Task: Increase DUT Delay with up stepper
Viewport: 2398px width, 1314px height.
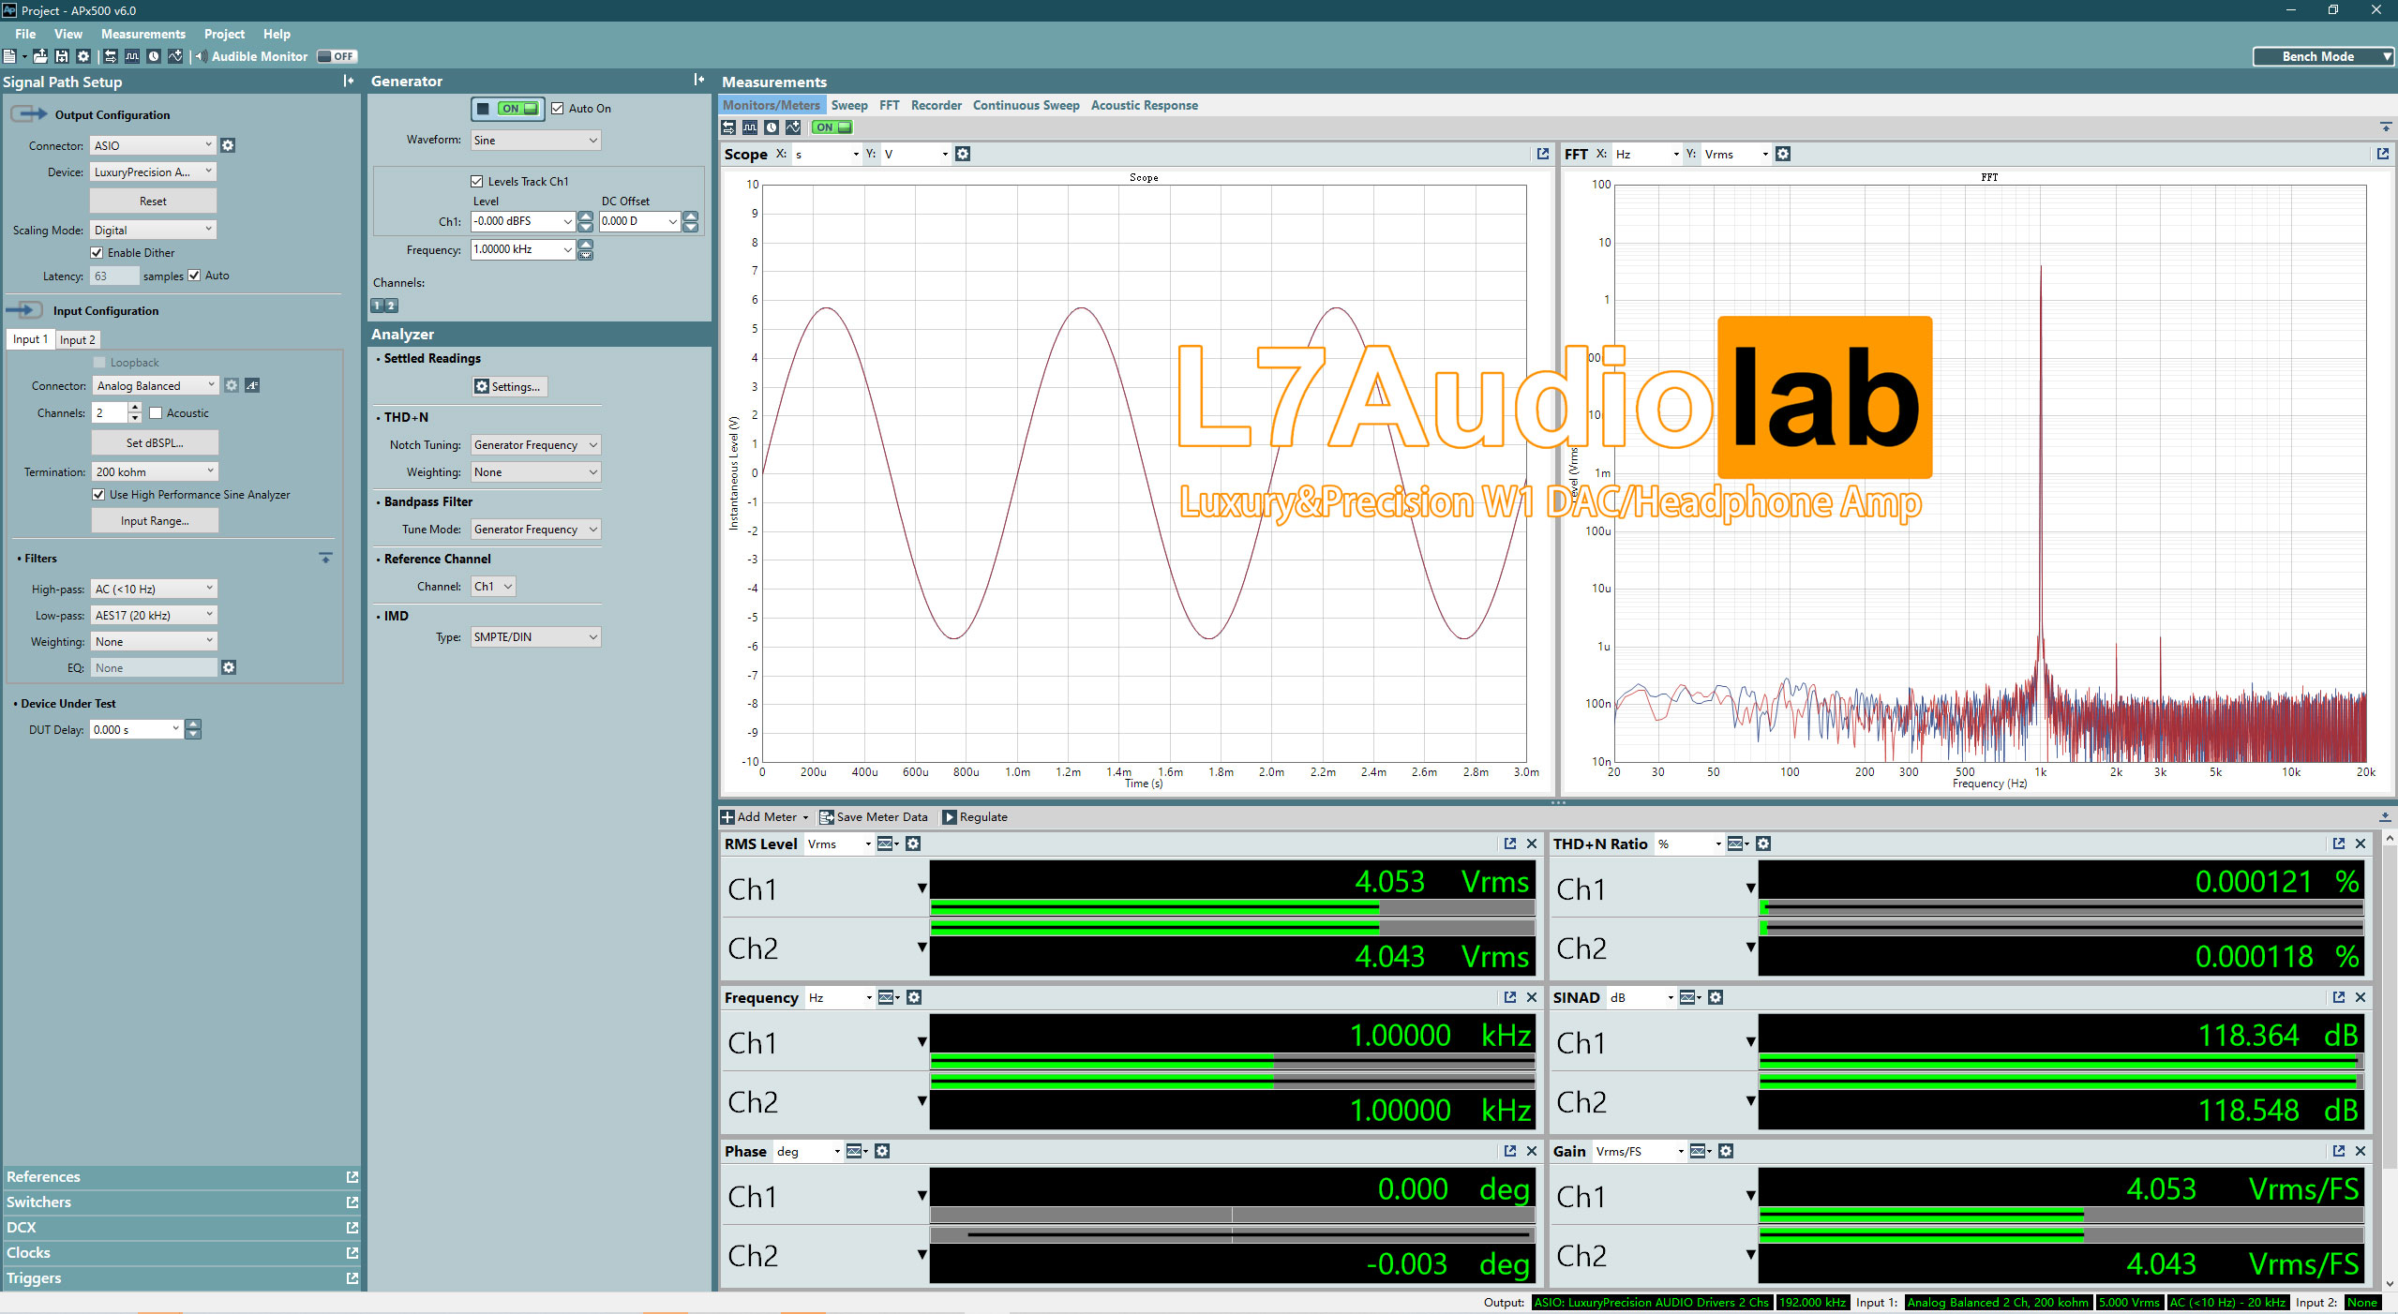Action: [x=193, y=724]
